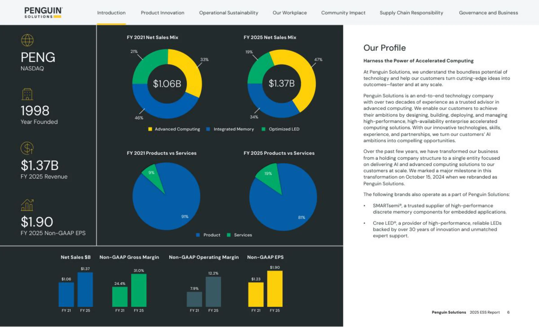The image size is (539, 327).
Task: Click the Cree LED bullet text
Action: 437,229
